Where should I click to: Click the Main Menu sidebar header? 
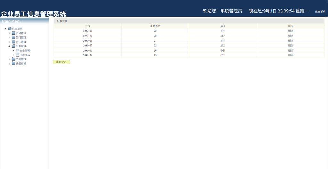pyautogui.click(x=24, y=21)
